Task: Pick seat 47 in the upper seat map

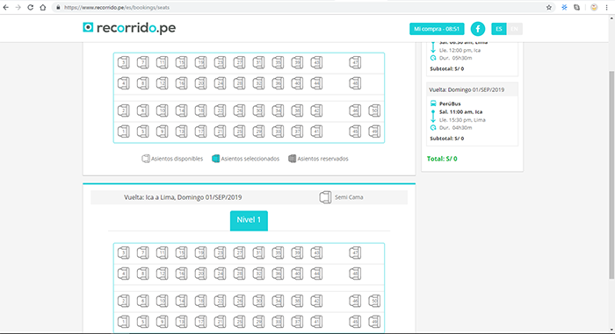Action: pyautogui.click(x=355, y=62)
